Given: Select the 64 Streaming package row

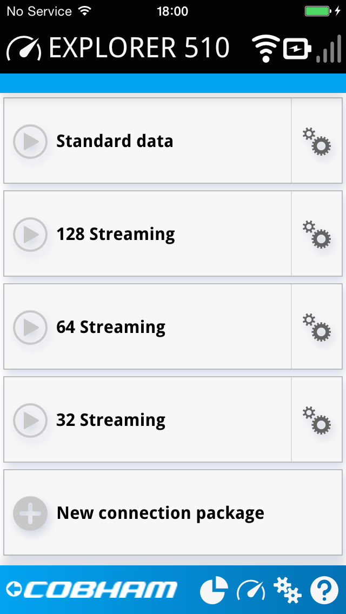Looking at the screenshot, I should click(146, 328).
